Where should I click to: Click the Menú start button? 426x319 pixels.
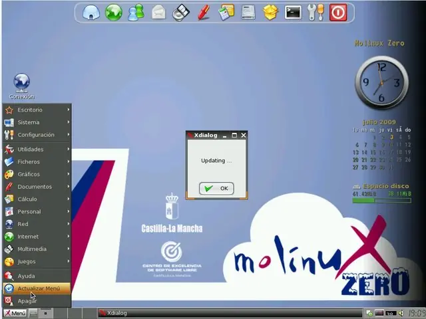(15, 313)
